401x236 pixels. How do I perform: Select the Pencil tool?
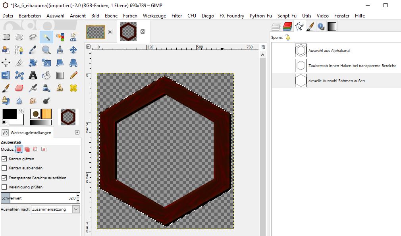(73, 75)
